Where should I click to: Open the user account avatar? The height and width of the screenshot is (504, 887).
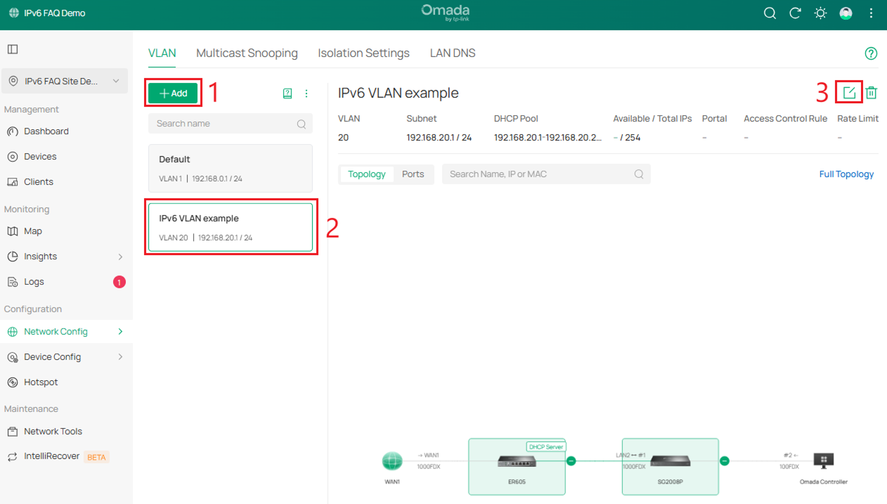click(846, 13)
